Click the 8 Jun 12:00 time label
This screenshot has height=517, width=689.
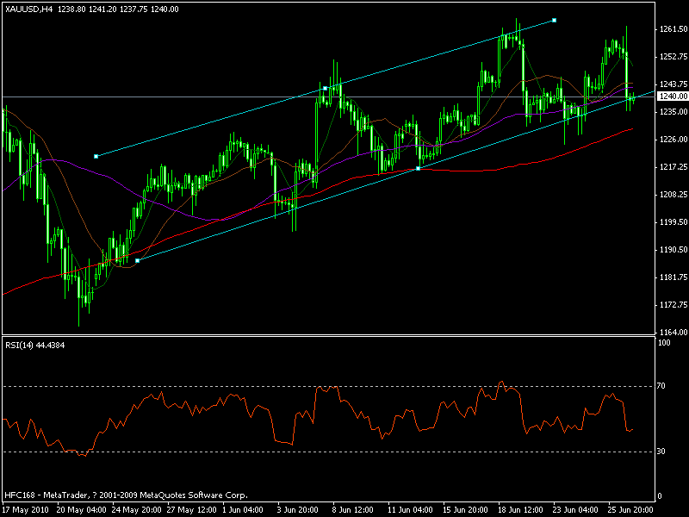coord(353,510)
